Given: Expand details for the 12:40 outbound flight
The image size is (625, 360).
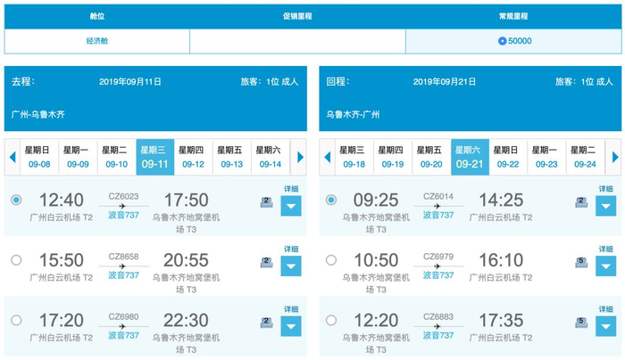Looking at the screenshot, I should click(x=291, y=206).
